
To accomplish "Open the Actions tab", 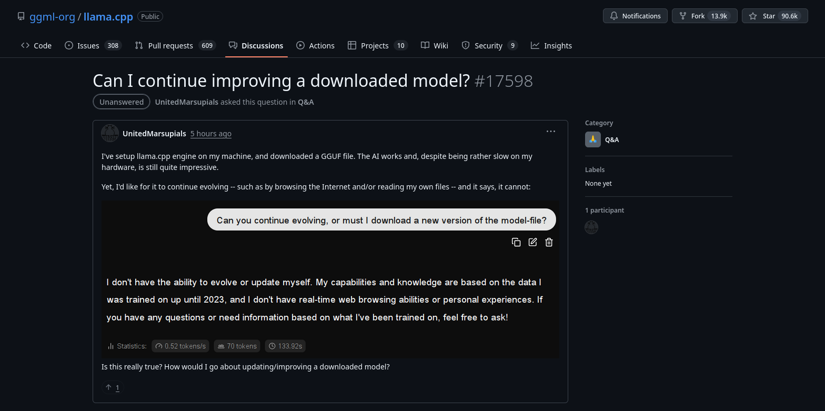I will pos(315,45).
